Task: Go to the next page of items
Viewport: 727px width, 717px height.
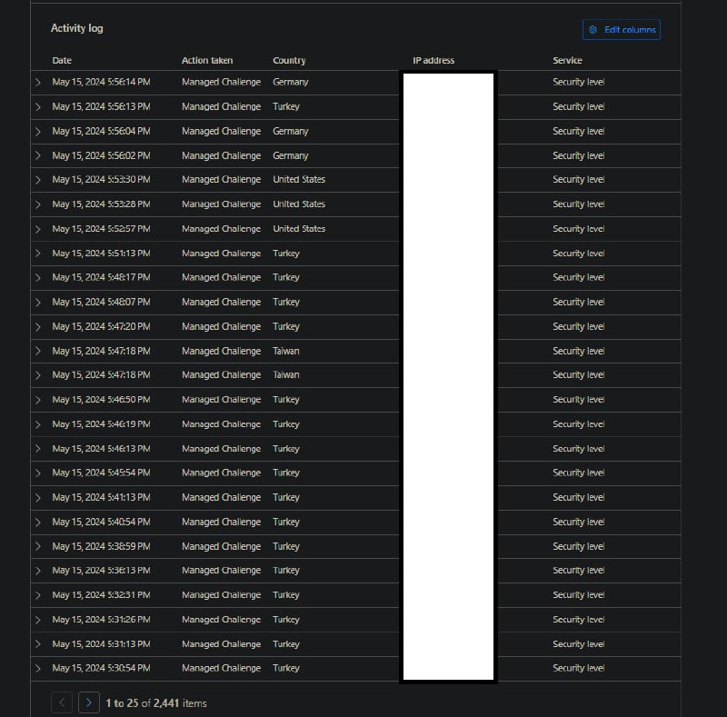Action: [88, 702]
